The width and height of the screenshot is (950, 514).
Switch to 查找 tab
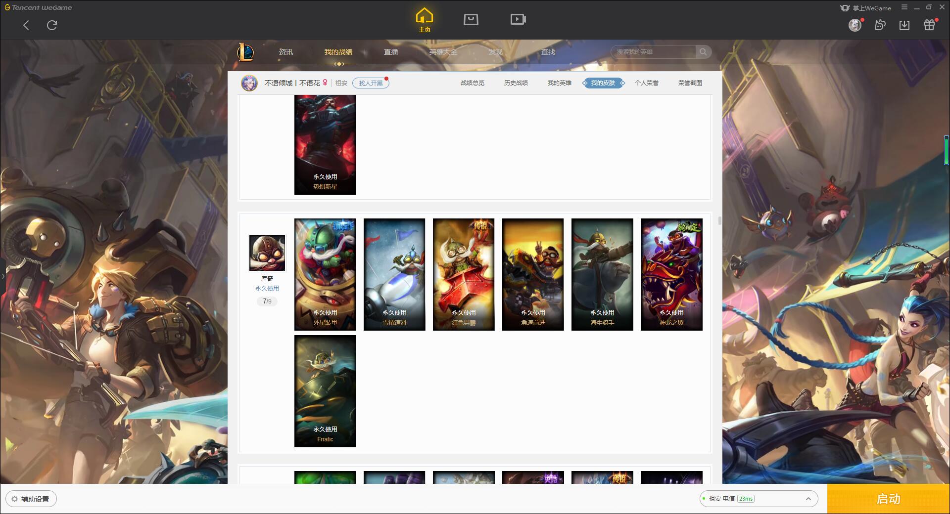point(548,52)
